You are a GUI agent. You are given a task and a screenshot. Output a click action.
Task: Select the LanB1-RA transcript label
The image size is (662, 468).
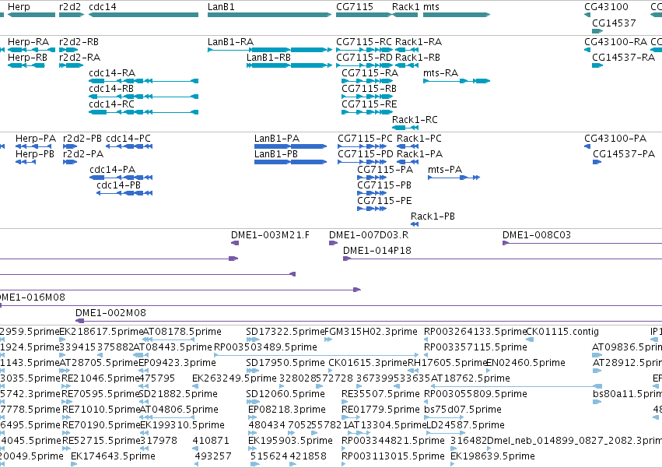pyautogui.click(x=230, y=42)
